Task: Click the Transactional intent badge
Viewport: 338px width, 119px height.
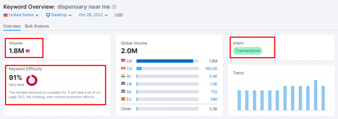Action: (x=248, y=51)
